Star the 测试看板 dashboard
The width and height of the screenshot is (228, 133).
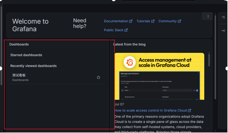click(x=98, y=78)
